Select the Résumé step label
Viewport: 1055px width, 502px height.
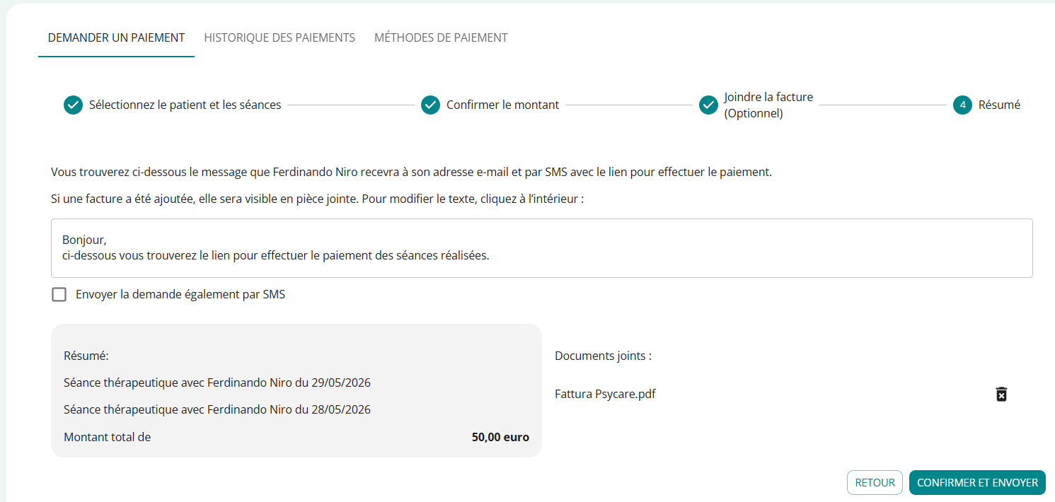click(999, 105)
